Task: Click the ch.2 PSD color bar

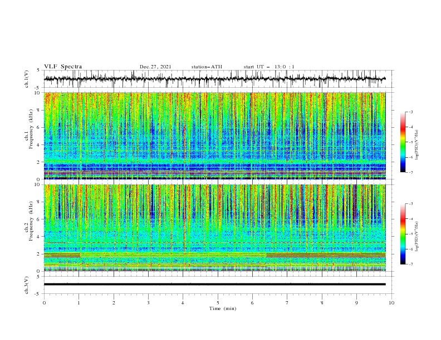Action: (403, 234)
